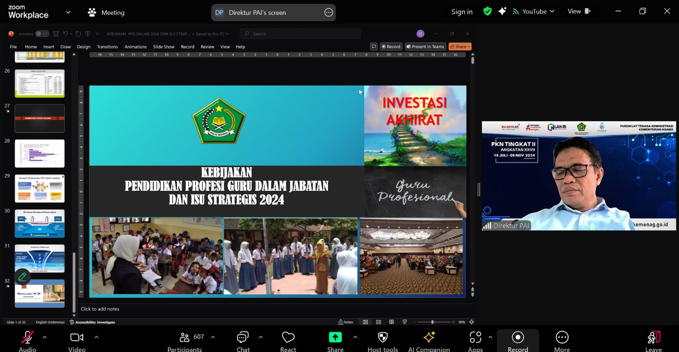The height and width of the screenshot is (352, 679).
Task: Open the Apps panel
Action: 475,338
